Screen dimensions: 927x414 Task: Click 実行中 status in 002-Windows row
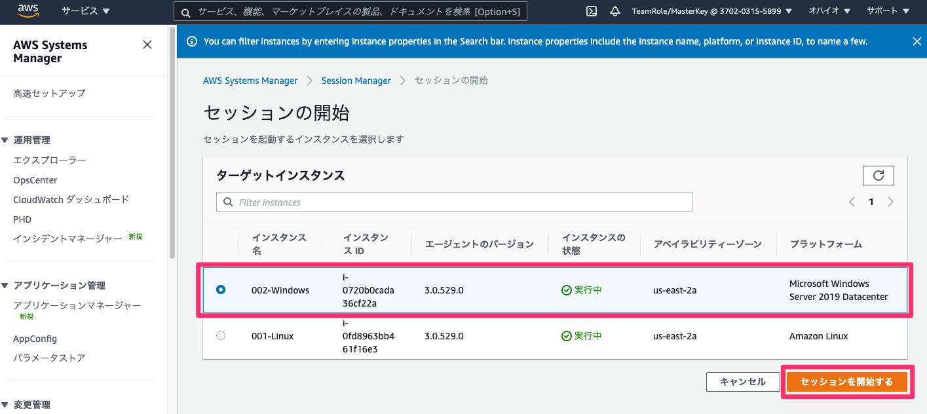pos(582,290)
